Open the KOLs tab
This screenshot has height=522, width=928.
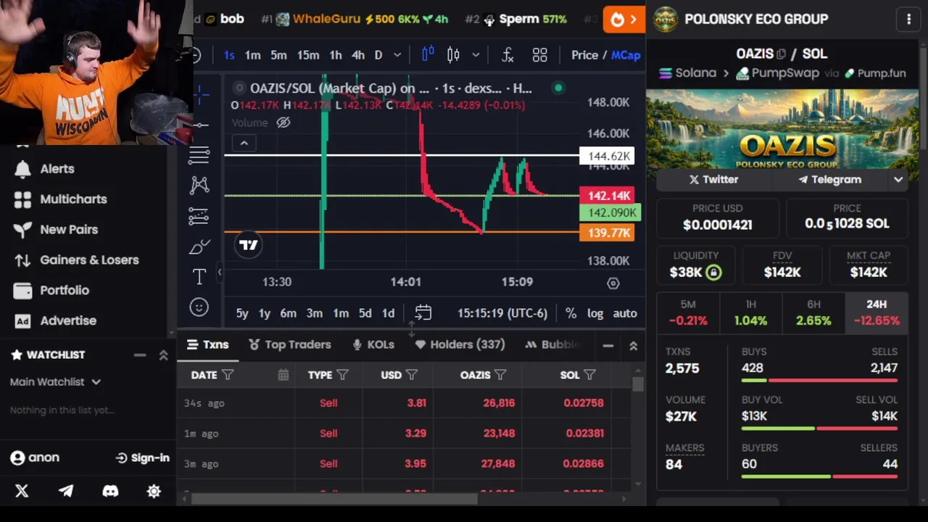(x=373, y=345)
